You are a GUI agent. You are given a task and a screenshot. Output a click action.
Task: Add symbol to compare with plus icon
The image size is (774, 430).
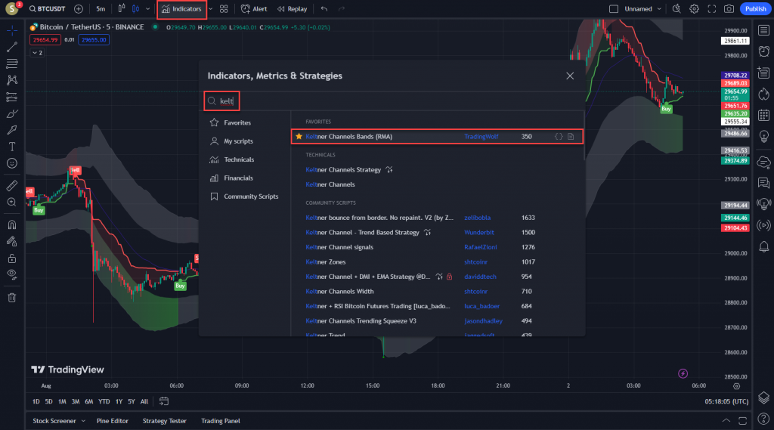[79, 9]
